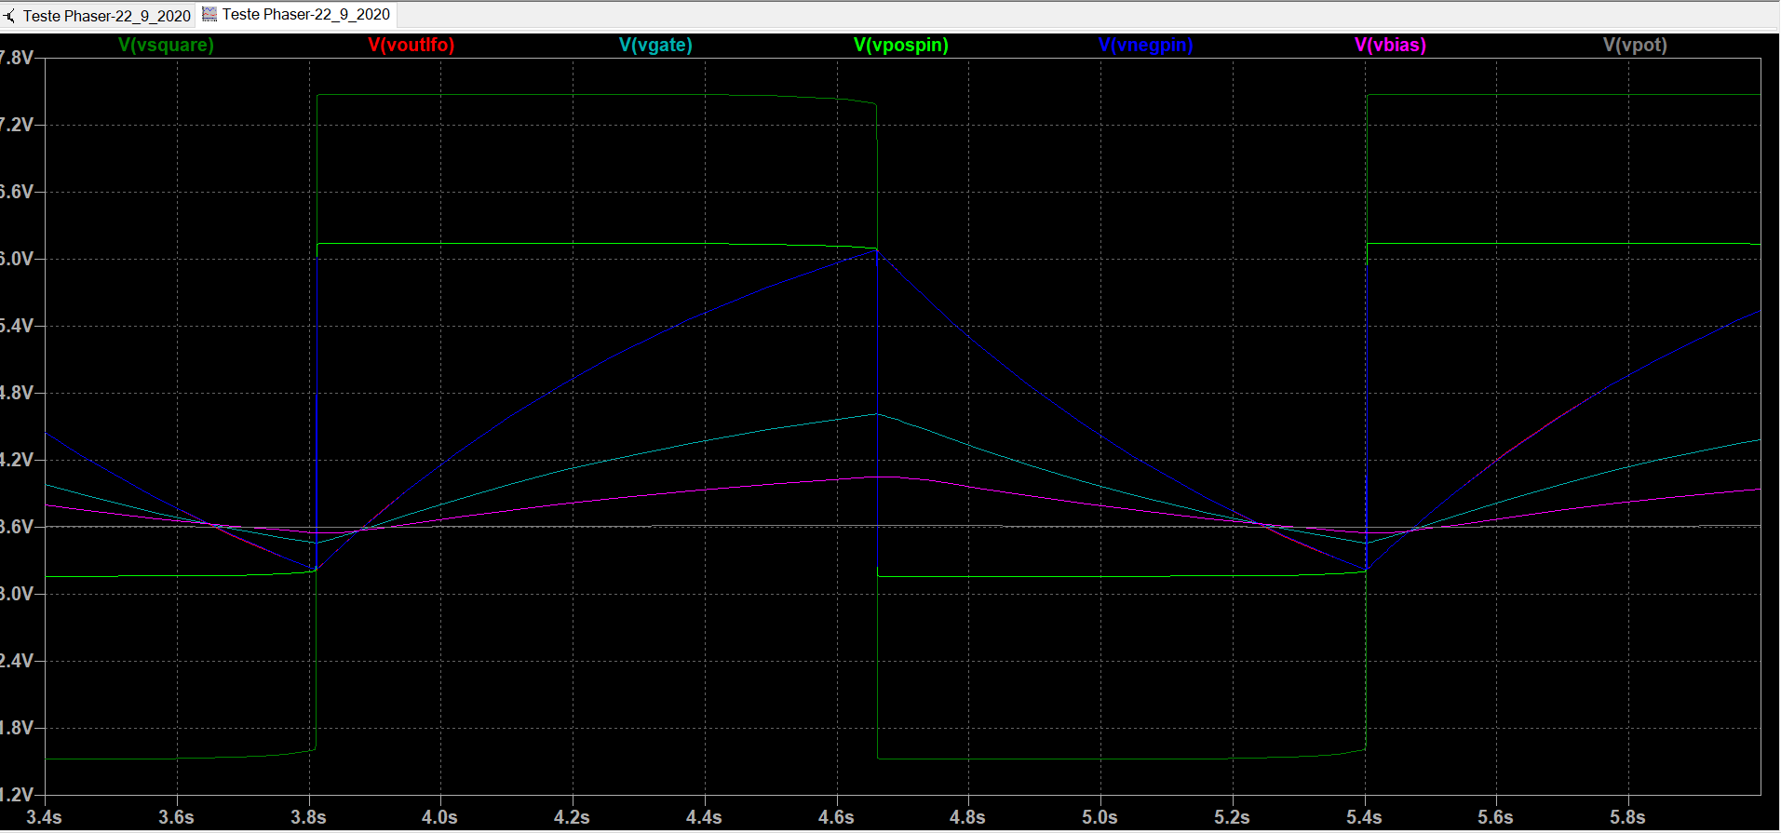Screen dimensions: 1781x833
Task: Click the 7.2V vertical axis label
Action: click(17, 125)
